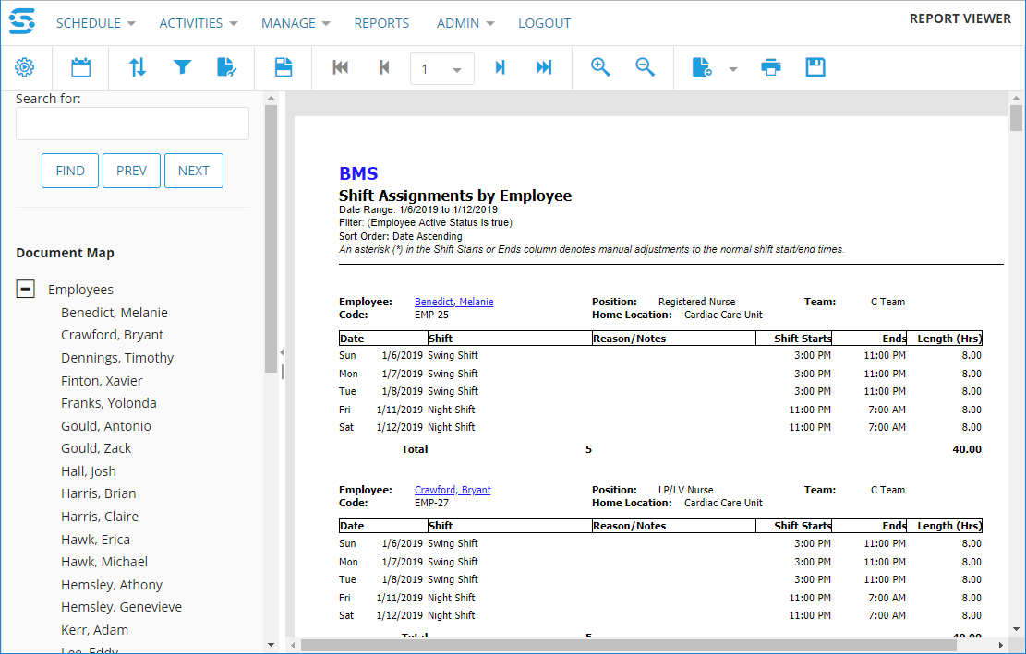Open the page number dropdown
1026x654 pixels.
click(456, 70)
